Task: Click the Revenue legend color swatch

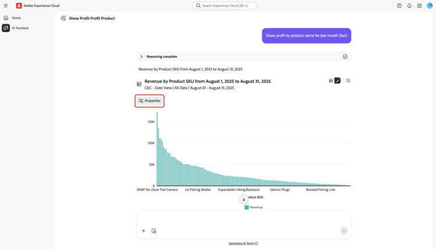Action: click(x=246, y=207)
